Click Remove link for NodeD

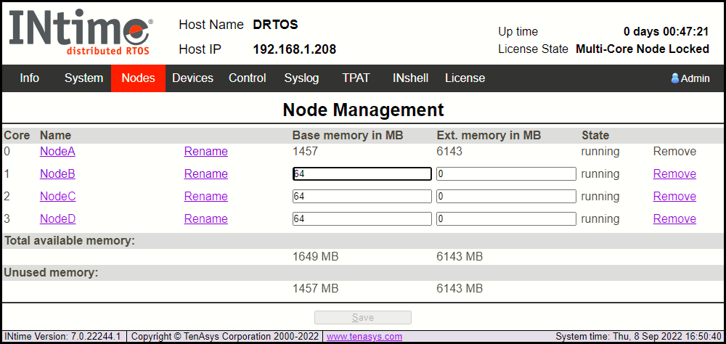[674, 219]
